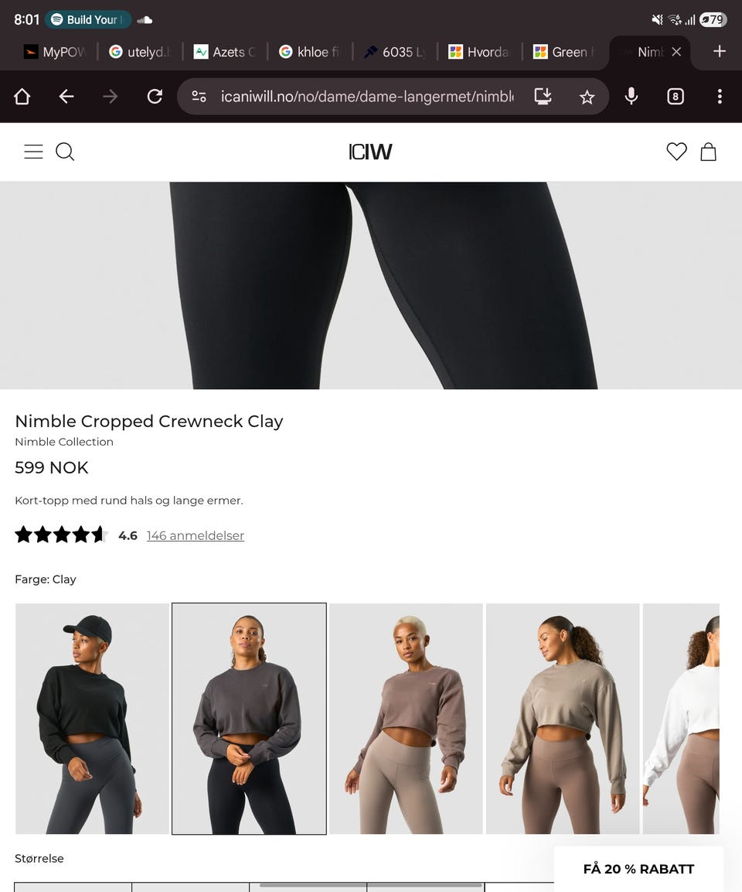The width and height of the screenshot is (742, 892).
Task: Switch to the khloe Google tab
Action: click(310, 53)
